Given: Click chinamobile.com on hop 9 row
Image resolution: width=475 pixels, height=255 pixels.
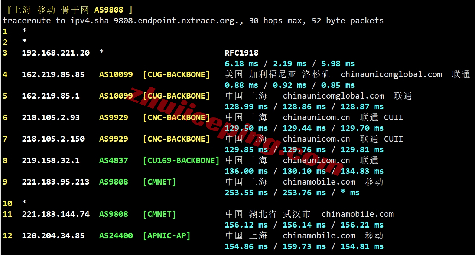Looking at the screenshot, I should 319,182.
